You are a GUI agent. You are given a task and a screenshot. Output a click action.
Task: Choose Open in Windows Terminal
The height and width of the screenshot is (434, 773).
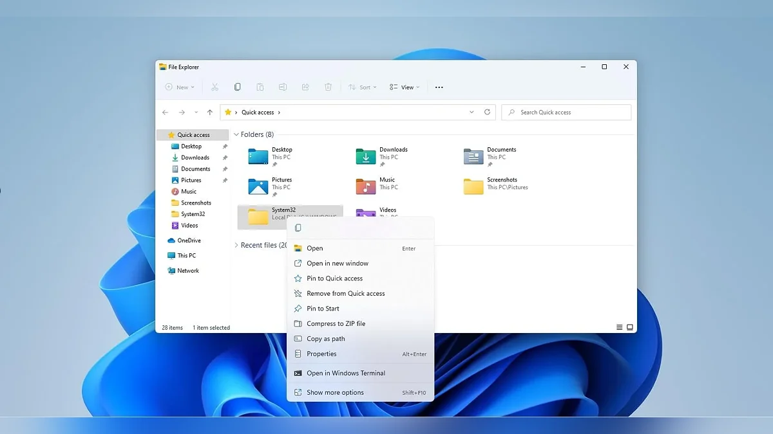coord(361,373)
